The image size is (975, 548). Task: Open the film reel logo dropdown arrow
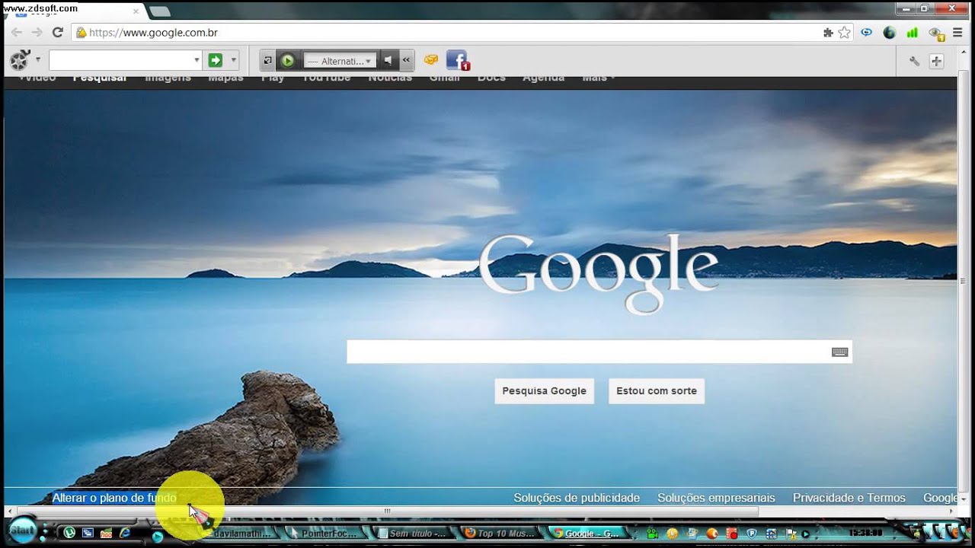pos(37,59)
